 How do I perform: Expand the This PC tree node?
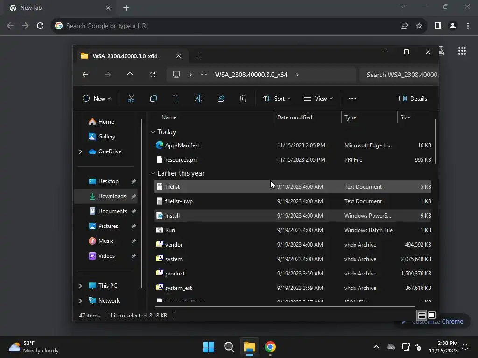[x=80, y=286]
